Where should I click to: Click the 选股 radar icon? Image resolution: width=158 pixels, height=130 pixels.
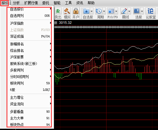(x=137, y=11)
